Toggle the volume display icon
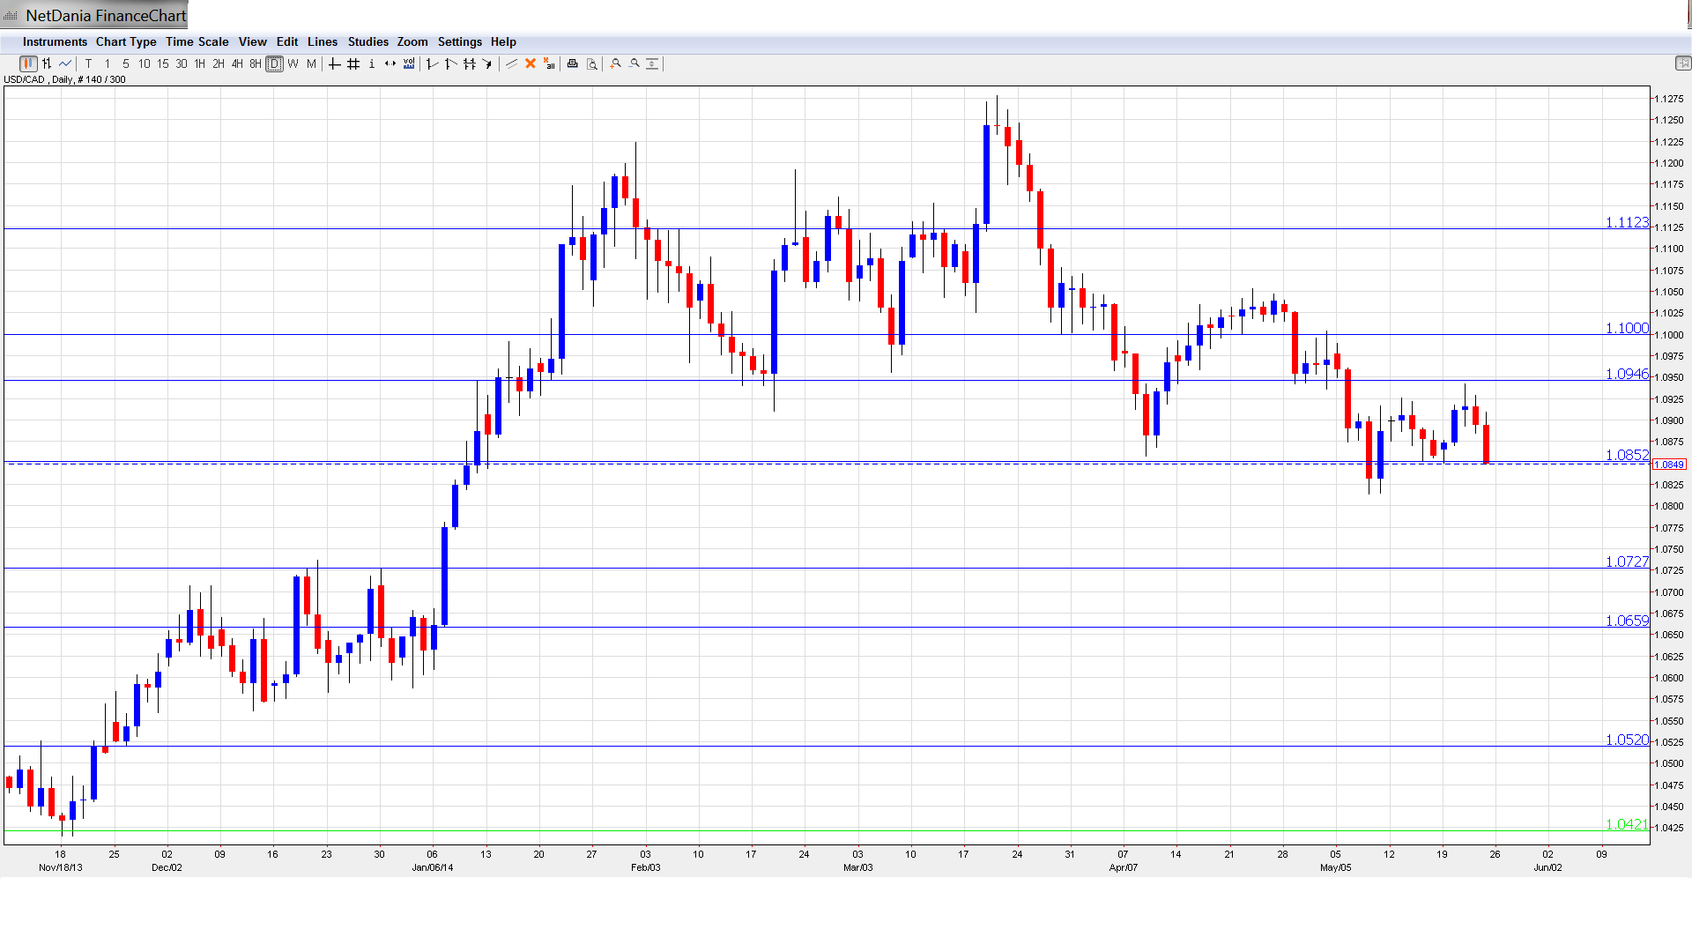Screen dimensions: 1692x952 click(409, 63)
